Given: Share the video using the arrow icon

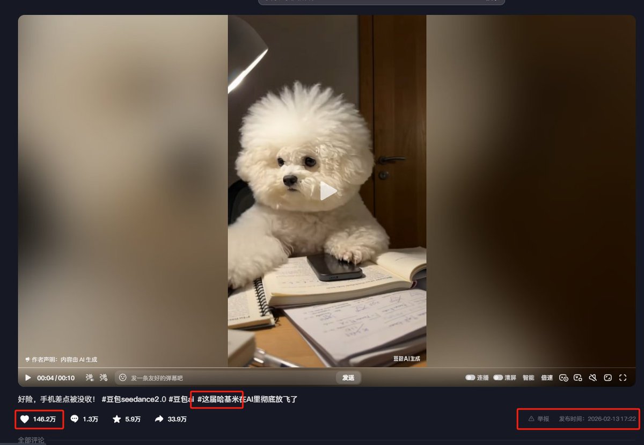Looking at the screenshot, I should tap(158, 419).
